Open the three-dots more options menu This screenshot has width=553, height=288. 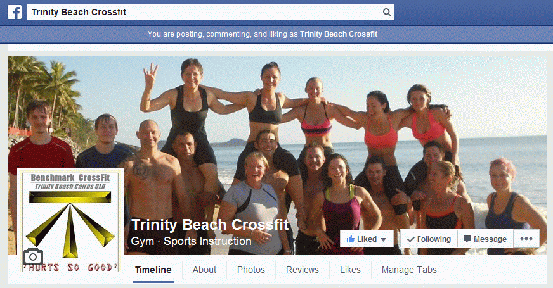(526, 239)
